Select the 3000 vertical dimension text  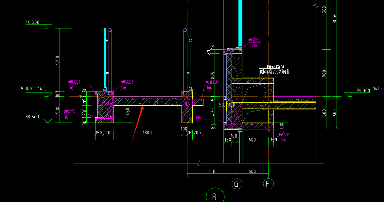pos(335,18)
